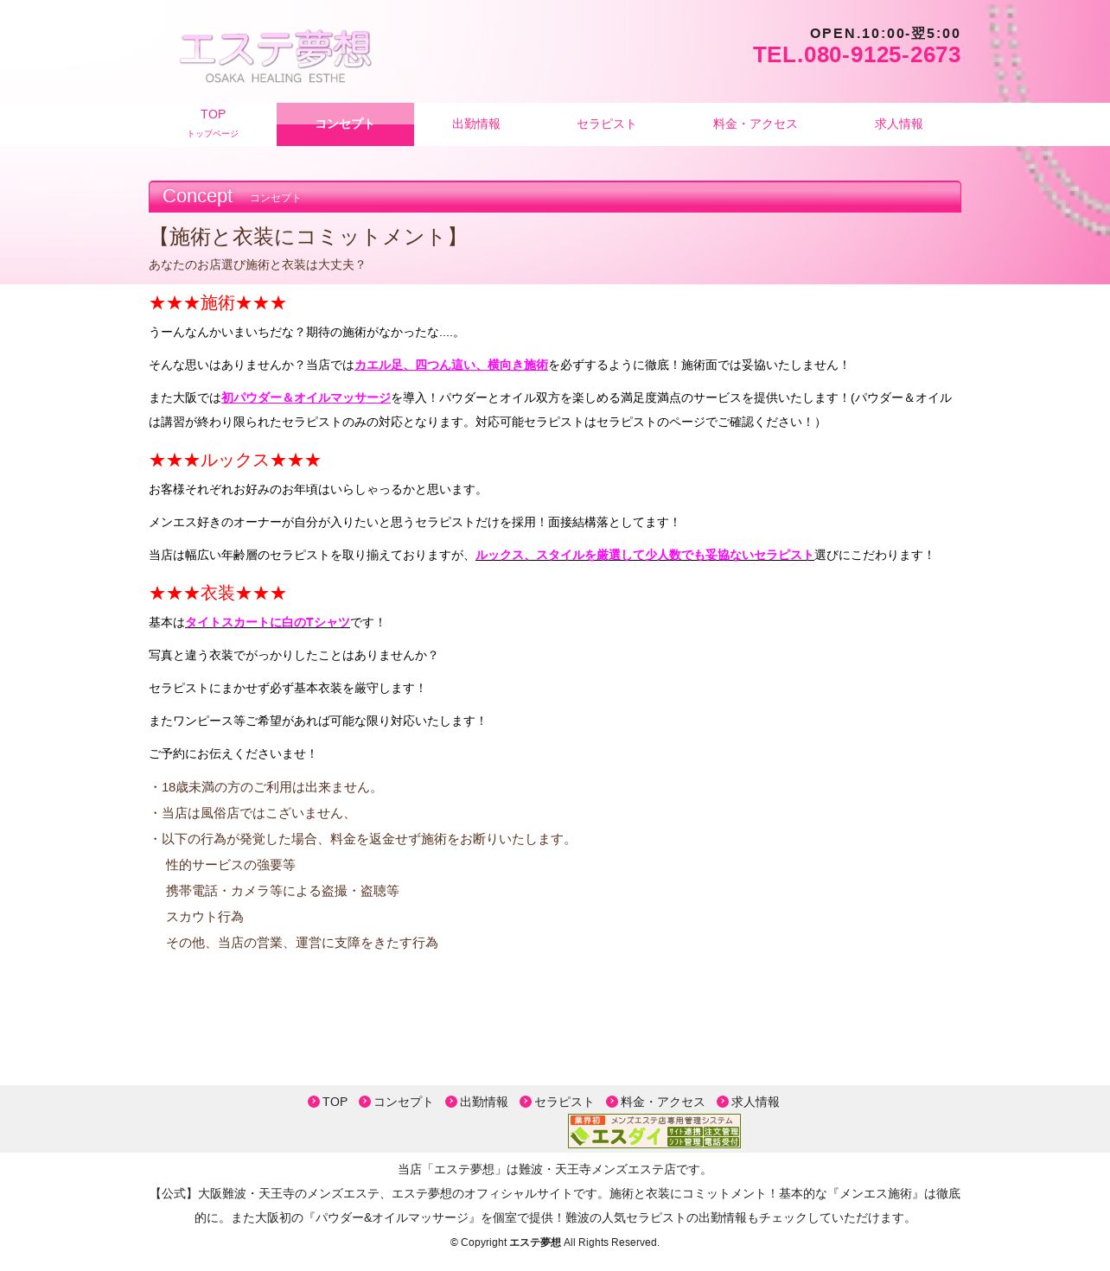
Task: Click the エステ夢想 logo in header
Action: [x=275, y=57]
